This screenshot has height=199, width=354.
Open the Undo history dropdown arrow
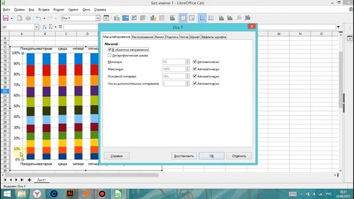44,18
